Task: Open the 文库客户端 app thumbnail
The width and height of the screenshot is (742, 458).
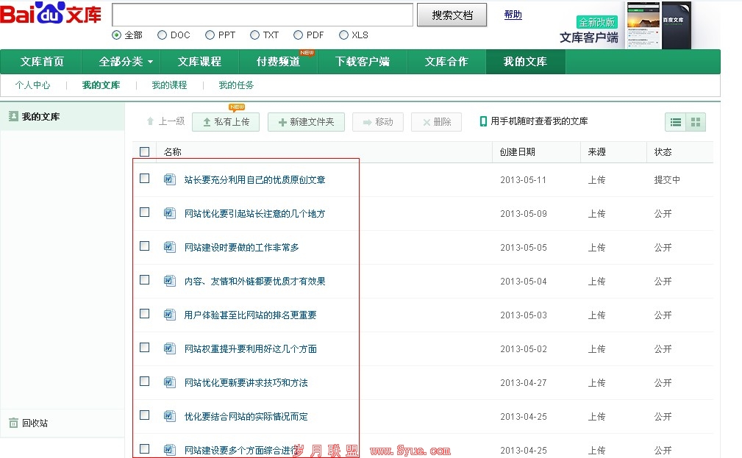Action: (659, 25)
